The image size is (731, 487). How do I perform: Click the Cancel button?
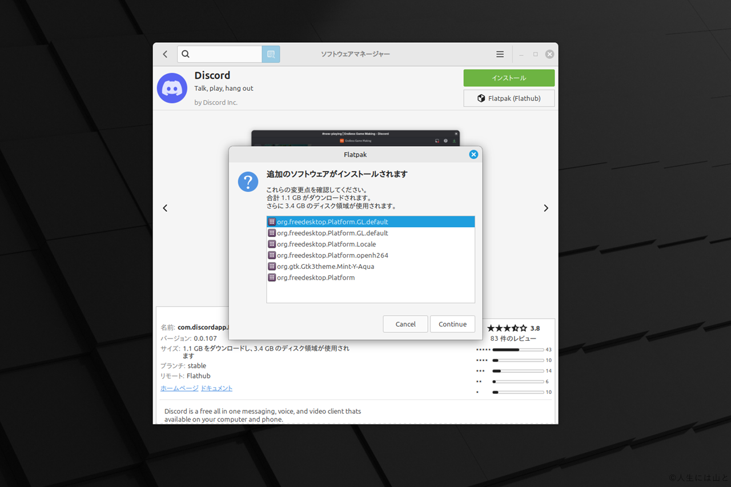pyautogui.click(x=405, y=324)
